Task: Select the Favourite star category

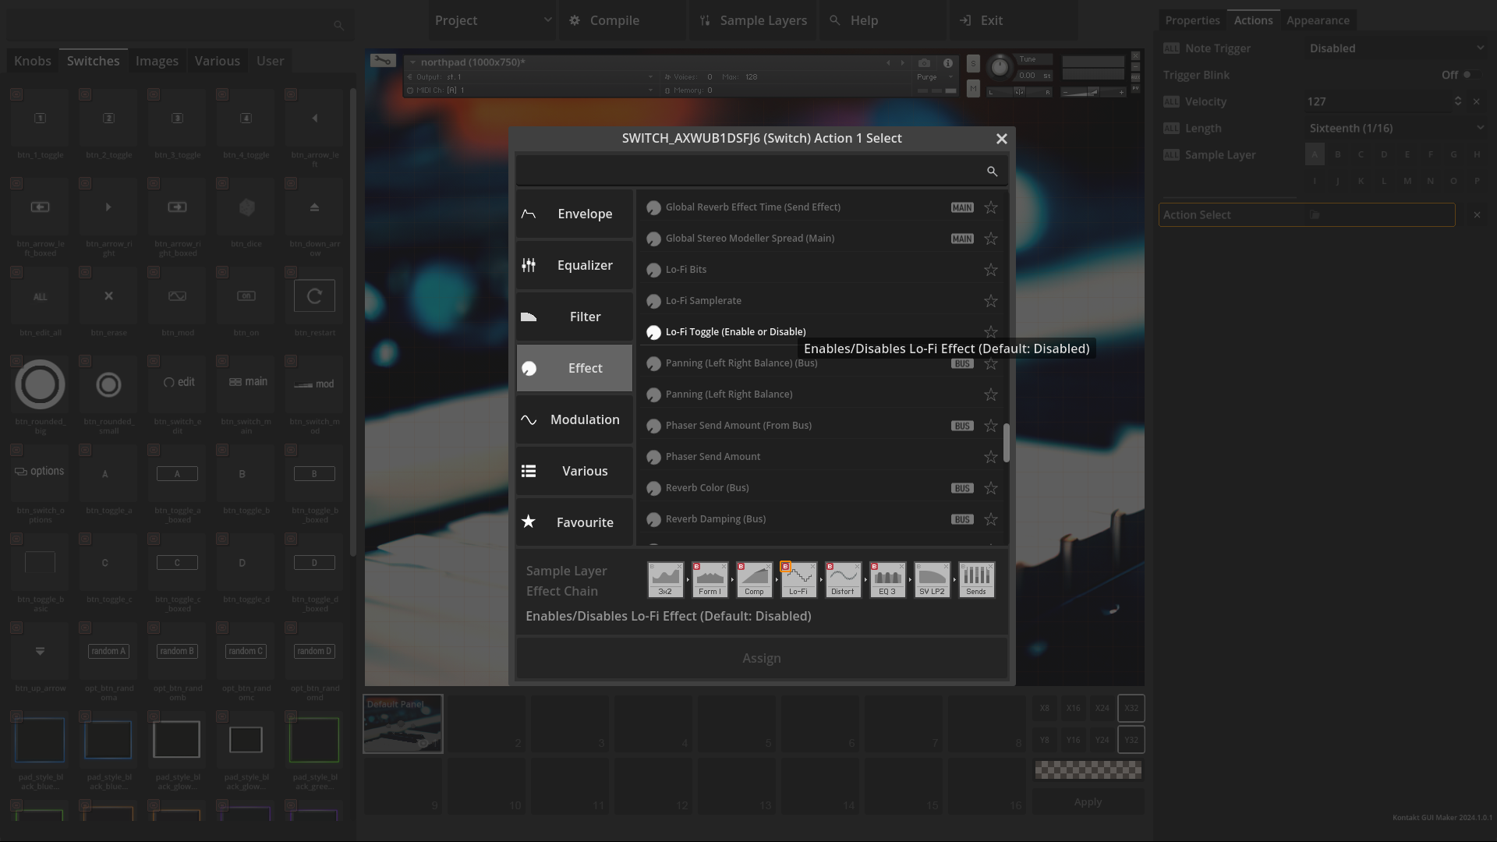Action: (574, 522)
